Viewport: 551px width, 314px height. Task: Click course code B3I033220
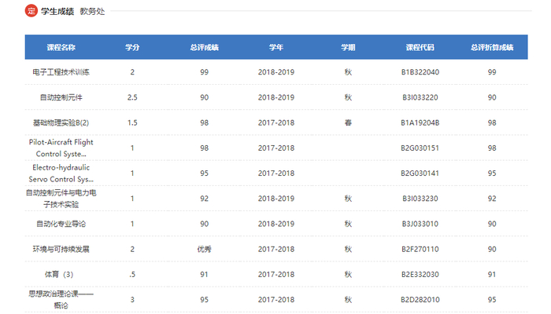click(x=420, y=97)
